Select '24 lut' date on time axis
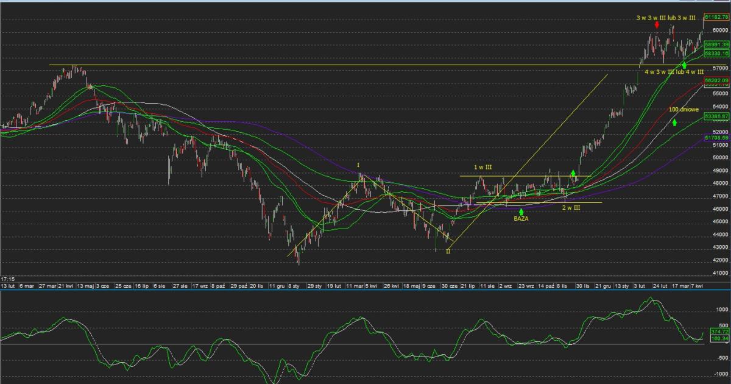The height and width of the screenshot is (384, 731). pos(660,285)
